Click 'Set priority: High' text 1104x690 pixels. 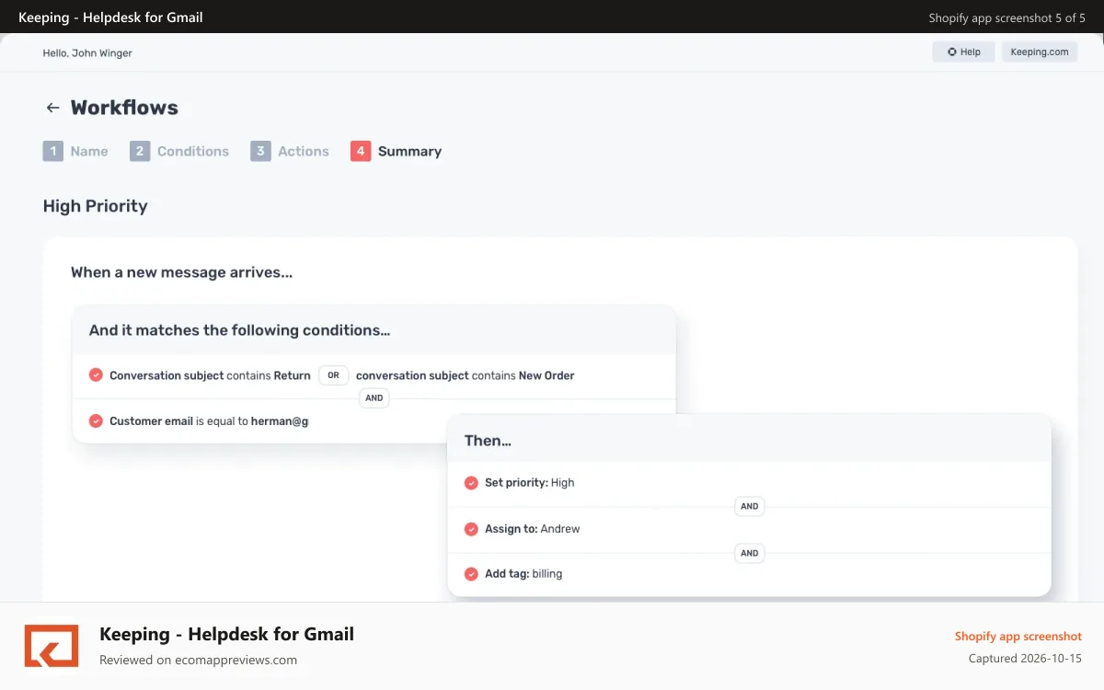530,482
